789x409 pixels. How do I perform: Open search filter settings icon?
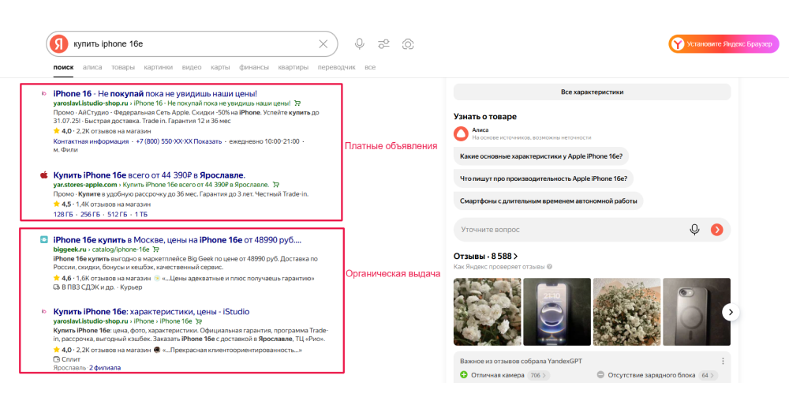[384, 44]
